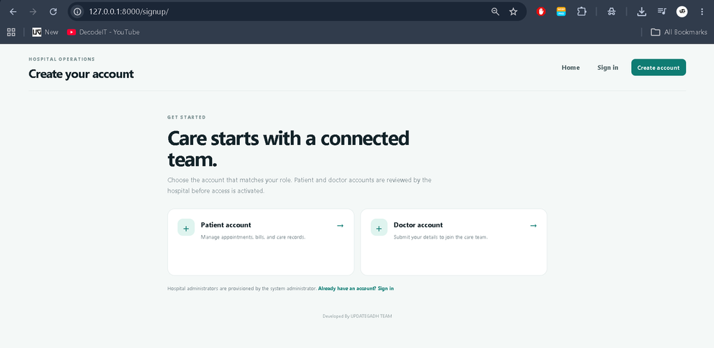Follow the 'Already have an account? Sign in' link
Viewport: 714px width, 348px height.
click(356, 288)
